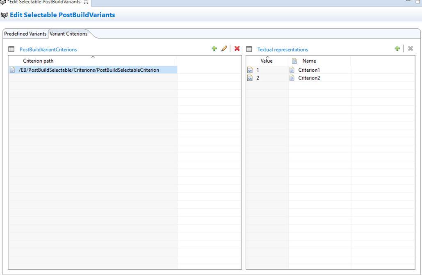Select the pencil edit icon for criterions

click(225, 48)
